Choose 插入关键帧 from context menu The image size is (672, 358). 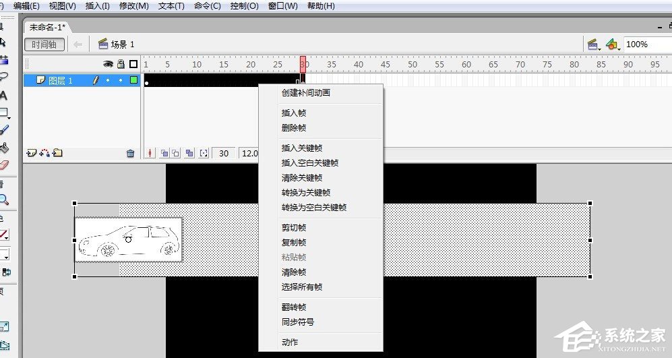point(321,148)
